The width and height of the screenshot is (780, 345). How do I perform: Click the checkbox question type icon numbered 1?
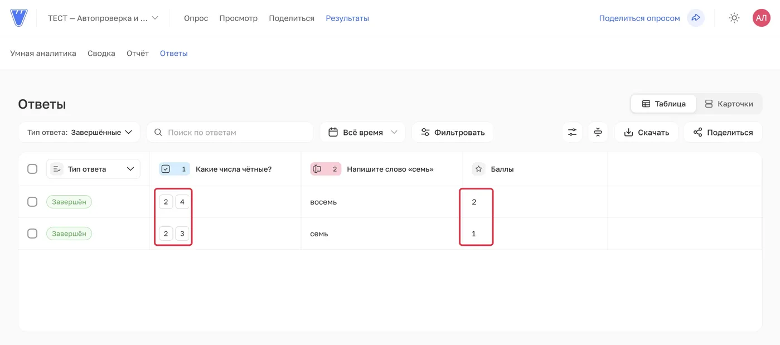pyautogui.click(x=175, y=169)
